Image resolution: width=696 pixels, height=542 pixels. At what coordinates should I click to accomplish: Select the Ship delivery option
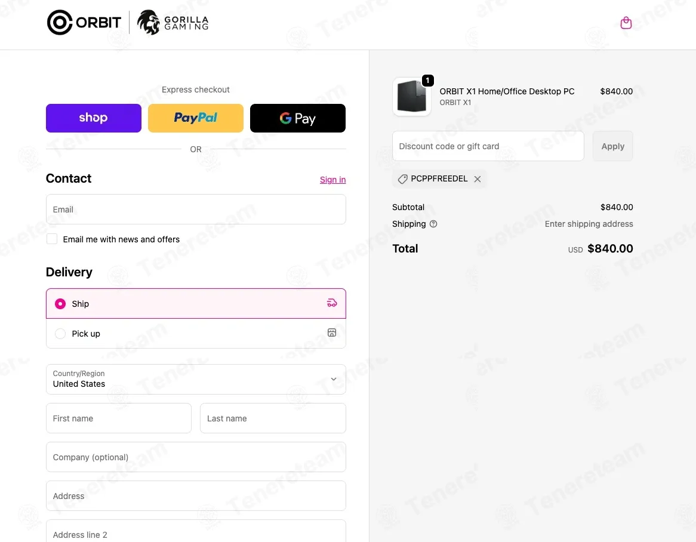[60, 304]
